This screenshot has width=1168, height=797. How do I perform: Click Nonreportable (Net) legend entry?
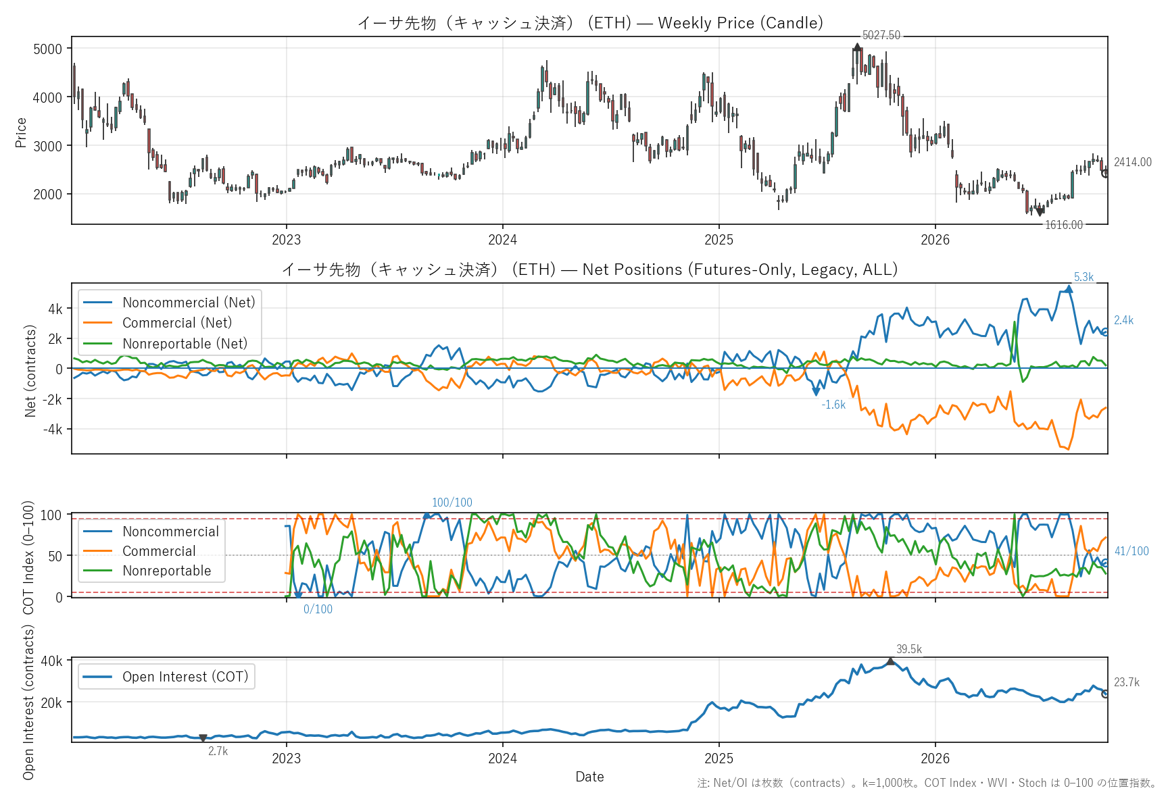click(166, 344)
